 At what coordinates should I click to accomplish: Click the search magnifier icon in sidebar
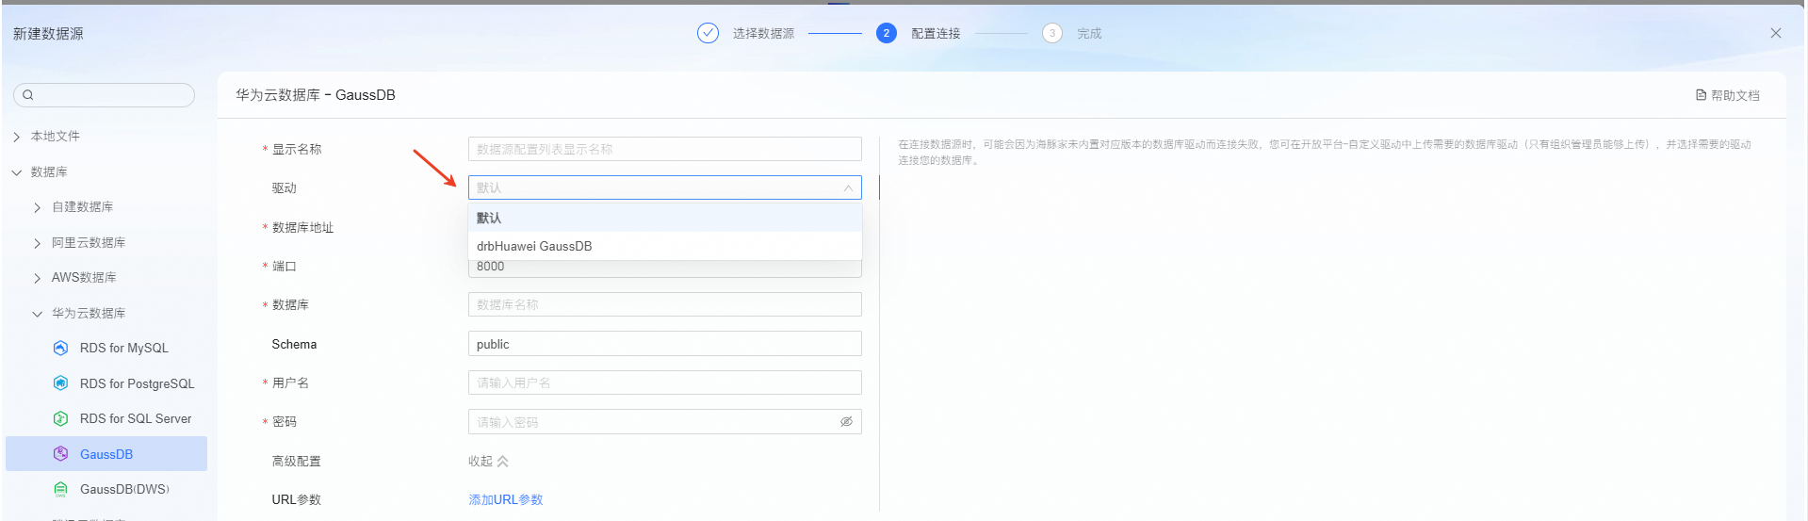[x=28, y=95]
